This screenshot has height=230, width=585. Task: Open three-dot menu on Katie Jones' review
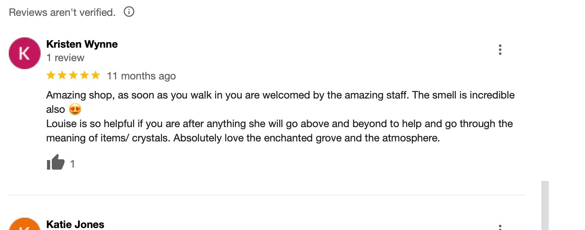click(500, 227)
